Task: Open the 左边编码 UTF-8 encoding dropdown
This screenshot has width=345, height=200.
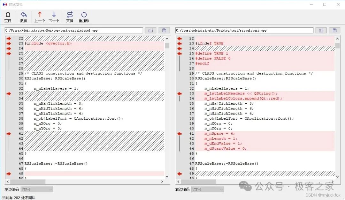Action: tap(37, 189)
